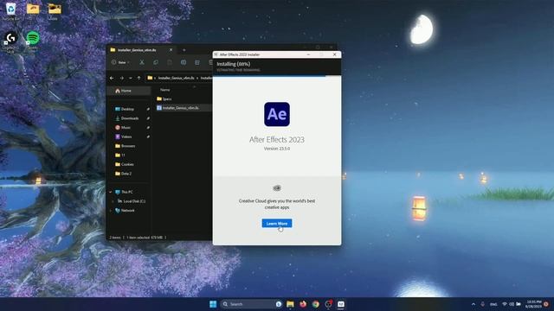The width and height of the screenshot is (554, 311).
Task: Collapse the This PC tree node
Action: pos(111,192)
